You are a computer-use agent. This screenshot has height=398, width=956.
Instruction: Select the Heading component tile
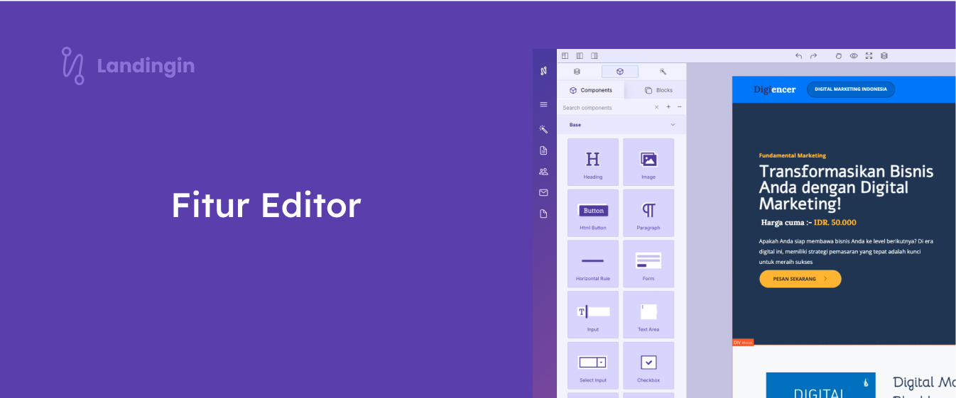pos(592,162)
